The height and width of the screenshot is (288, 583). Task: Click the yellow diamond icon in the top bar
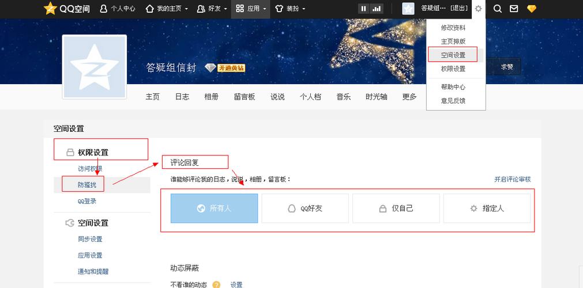pyautogui.click(x=532, y=9)
